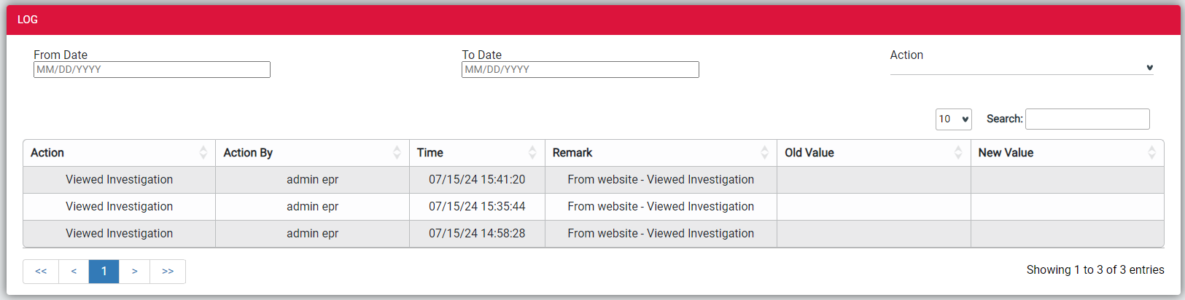Select the log entry at 07/15/24 15:35:44
Viewport: 1185px width, 300px height.
click(594, 207)
